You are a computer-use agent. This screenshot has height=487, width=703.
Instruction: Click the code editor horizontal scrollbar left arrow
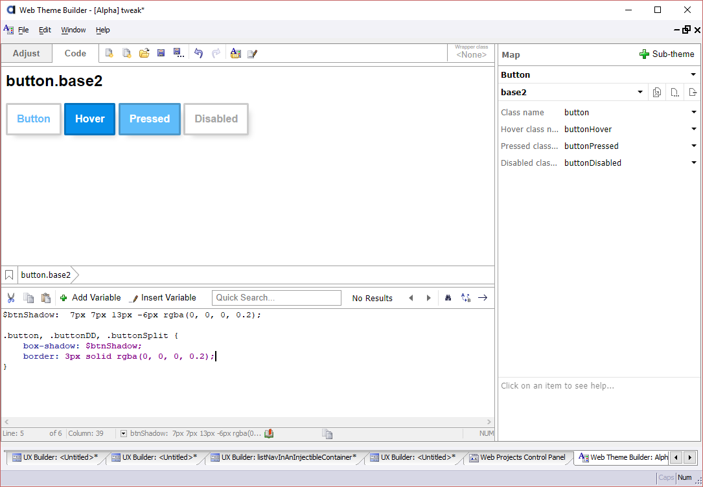6,422
